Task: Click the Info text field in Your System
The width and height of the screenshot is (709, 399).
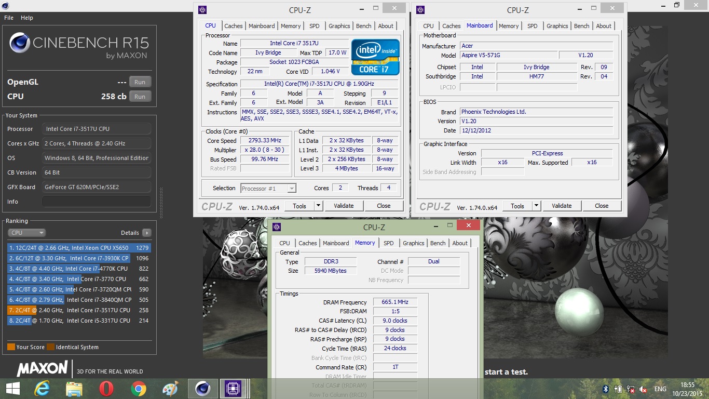Action: (x=97, y=202)
